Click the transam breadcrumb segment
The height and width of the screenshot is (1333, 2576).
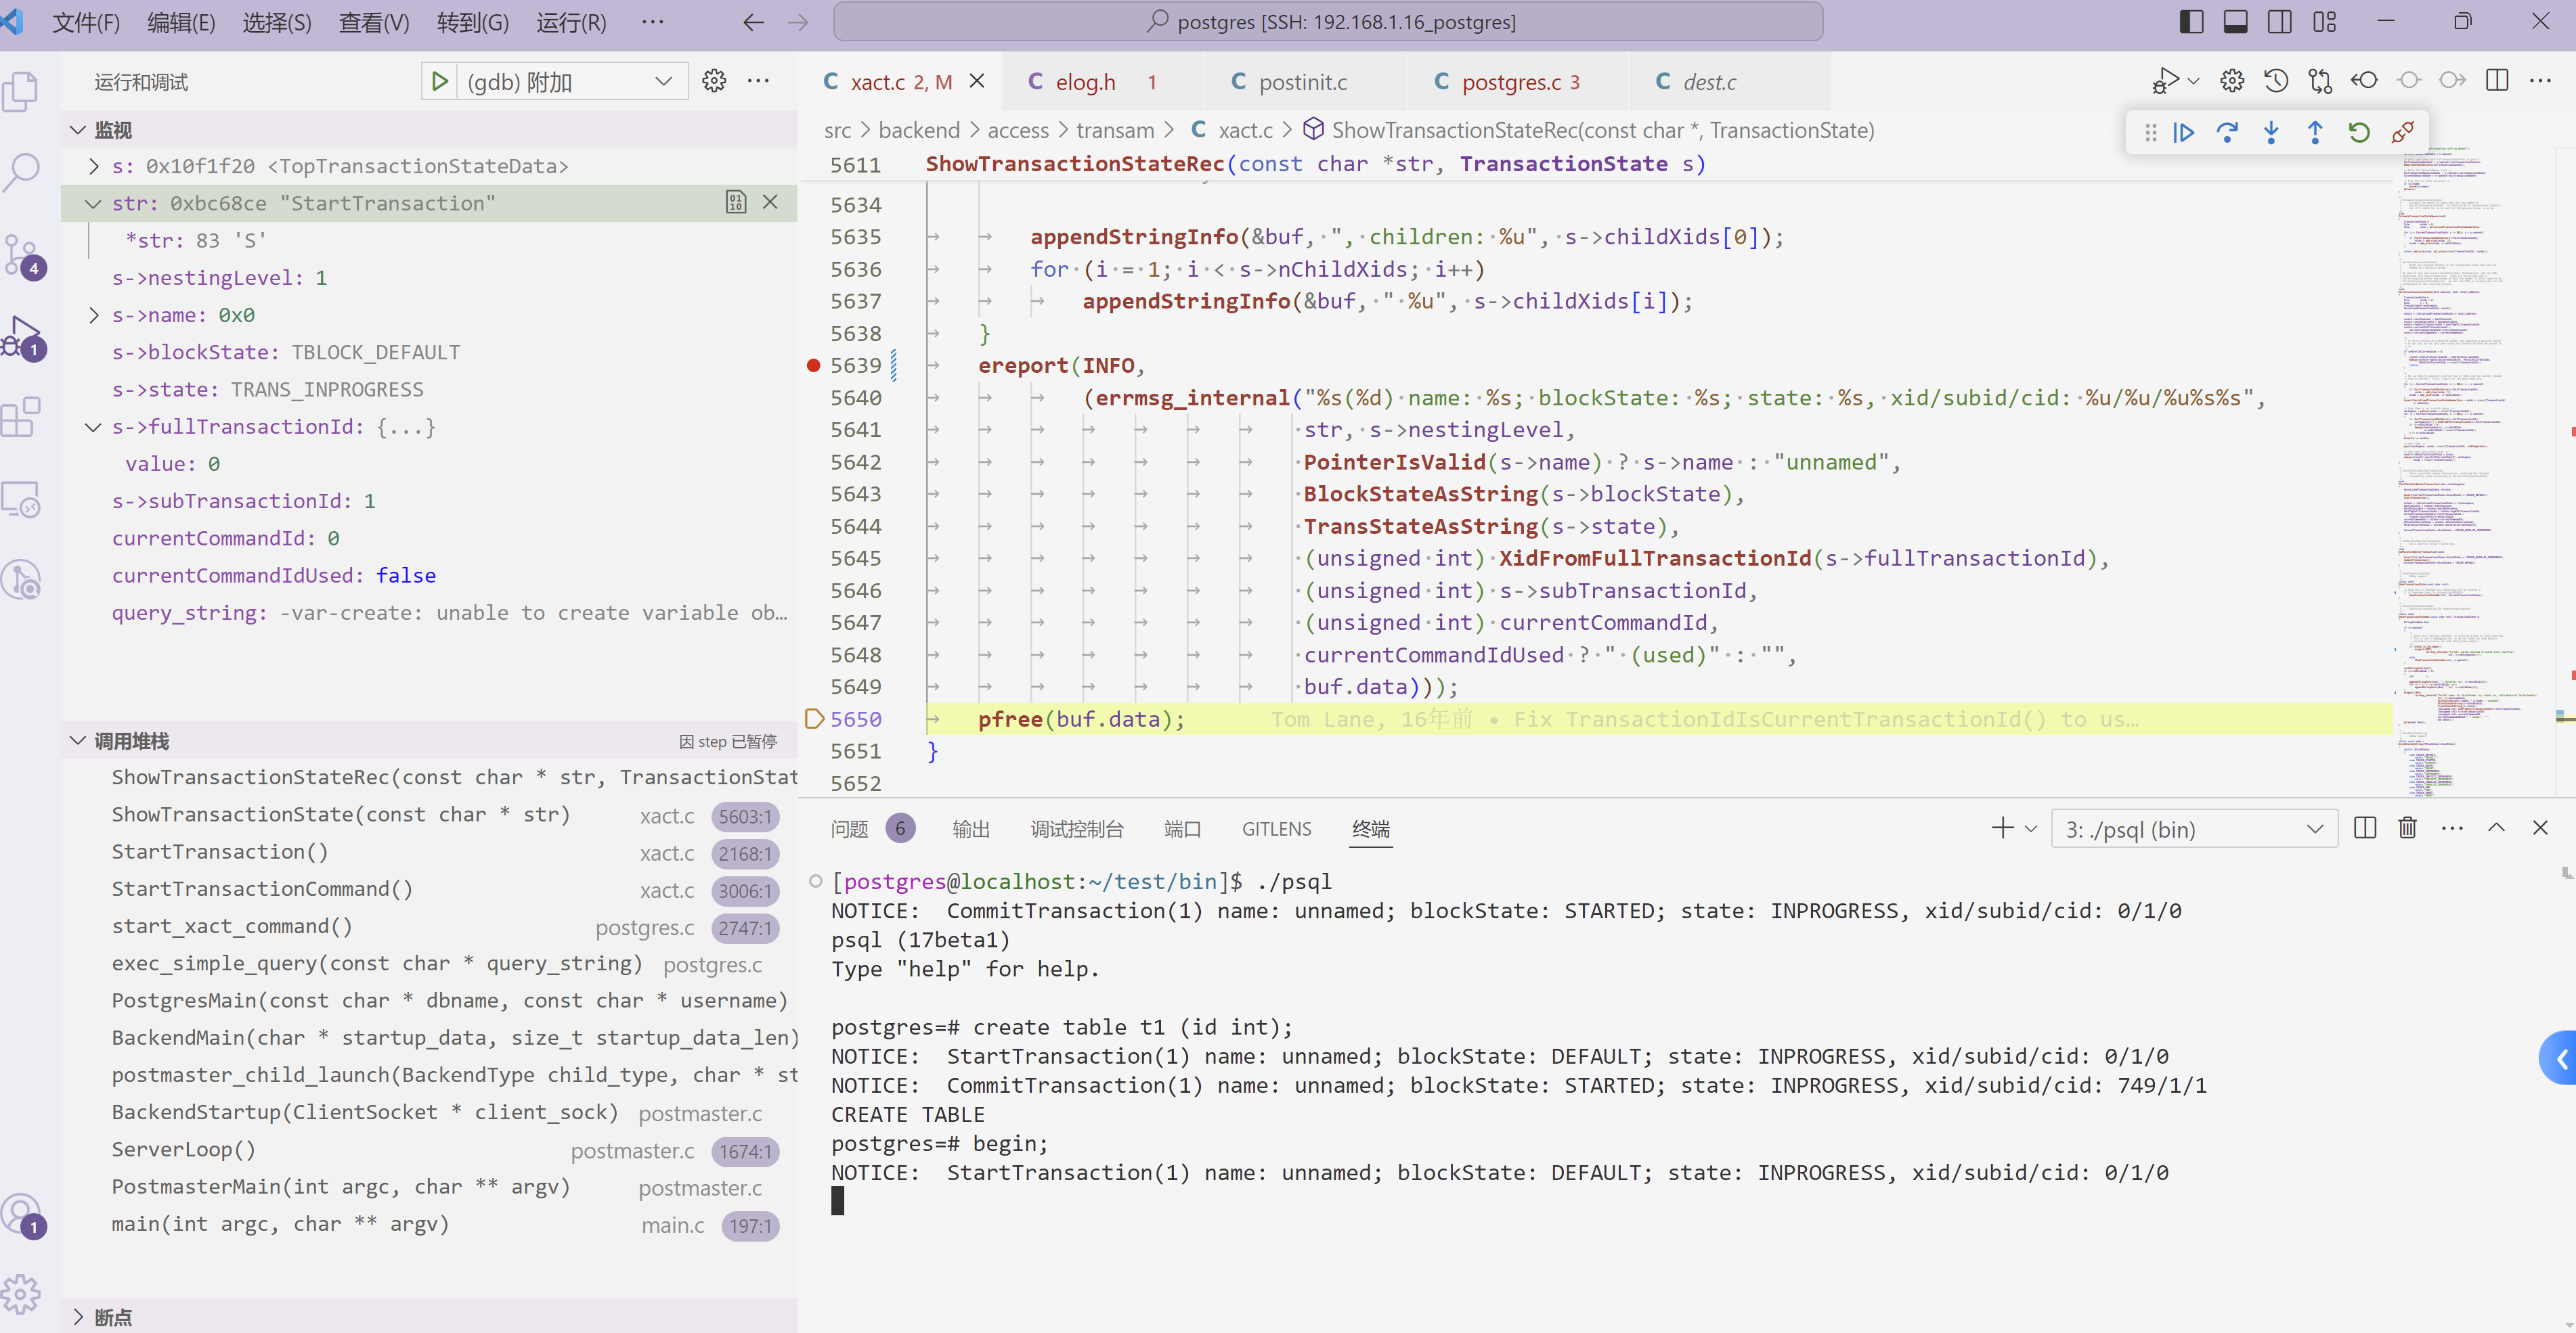tap(1115, 130)
